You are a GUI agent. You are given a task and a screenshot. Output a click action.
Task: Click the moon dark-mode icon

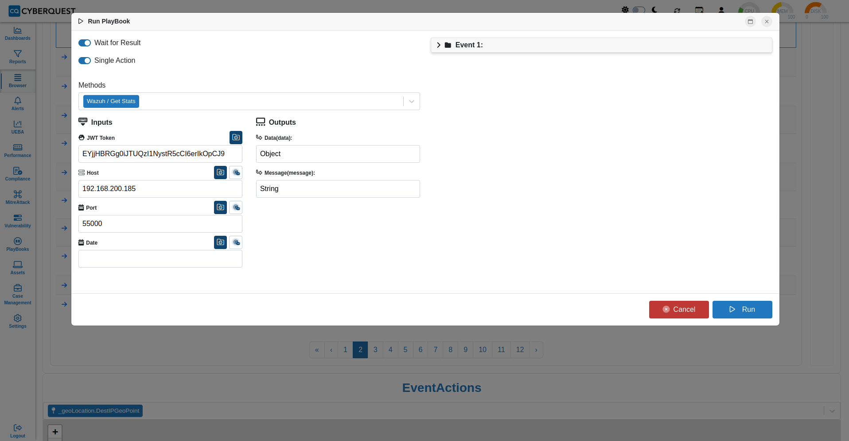[654, 10]
